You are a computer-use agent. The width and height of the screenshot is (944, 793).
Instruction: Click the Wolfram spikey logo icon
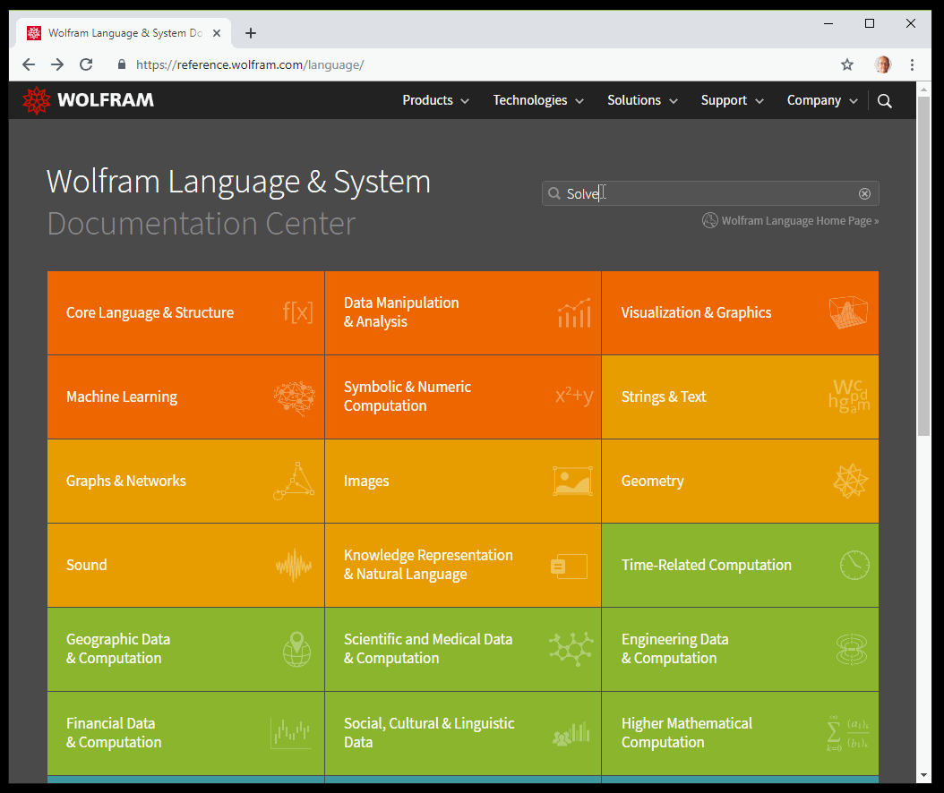pos(36,100)
